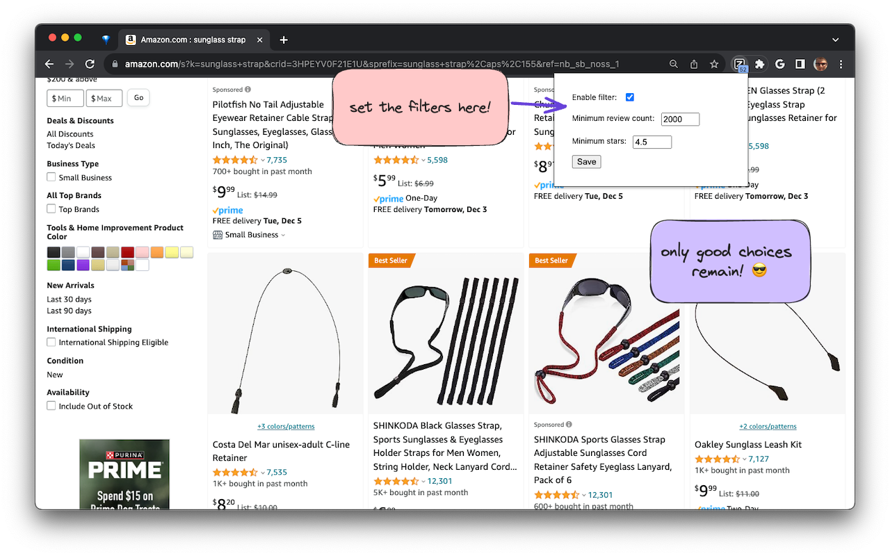This screenshot has height=556, width=890.
Task: Open Oakley +2 colors/patterns link
Action: click(x=768, y=427)
